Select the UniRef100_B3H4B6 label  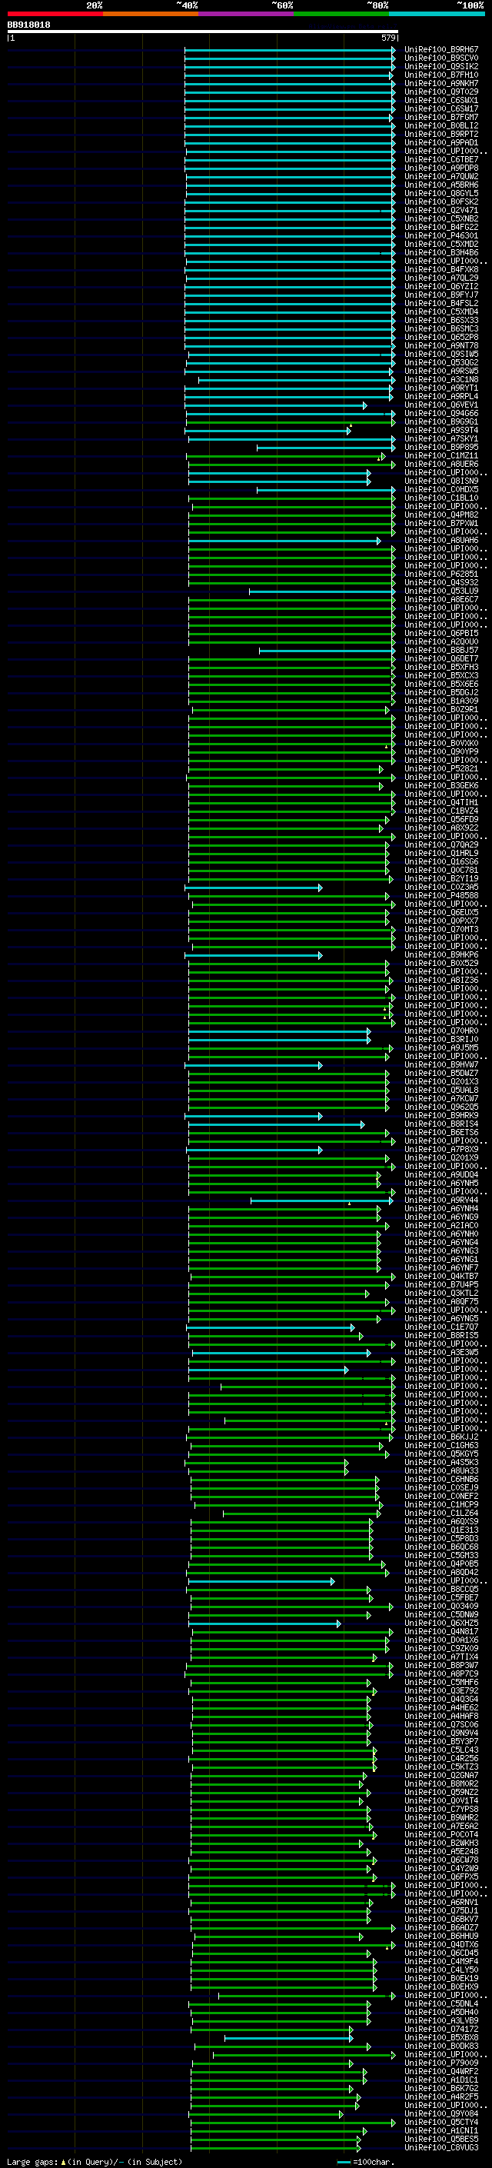(x=441, y=252)
